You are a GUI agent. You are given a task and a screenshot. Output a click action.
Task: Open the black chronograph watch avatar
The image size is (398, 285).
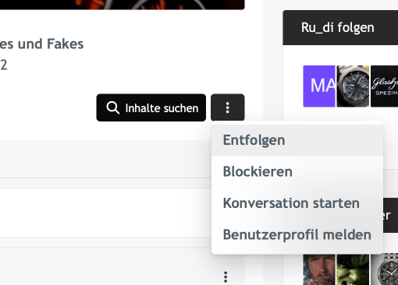353,86
